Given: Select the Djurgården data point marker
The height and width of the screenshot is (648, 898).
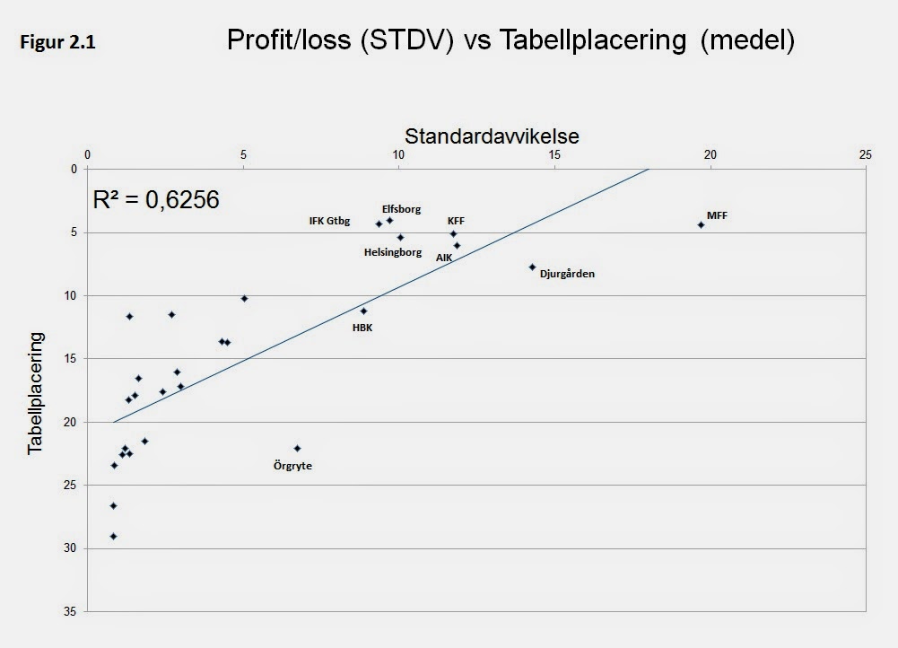Looking at the screenshot, I should pyautogui.click(x=532, y=267).
